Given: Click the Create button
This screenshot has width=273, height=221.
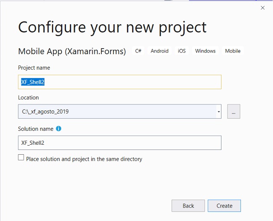Looking at the screenshot, I should point(224,206).
